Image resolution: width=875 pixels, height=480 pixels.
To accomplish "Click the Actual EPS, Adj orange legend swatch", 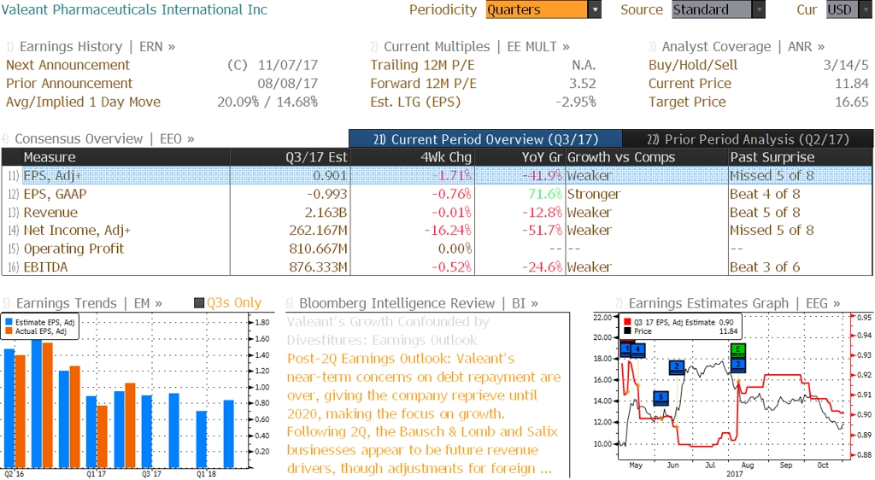I will [x=9, y=331].
